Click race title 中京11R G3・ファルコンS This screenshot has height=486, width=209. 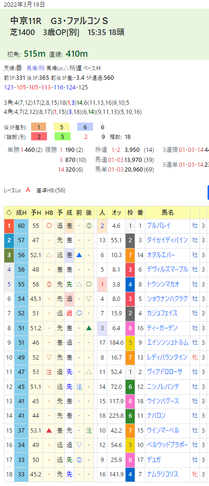(59, 21)
